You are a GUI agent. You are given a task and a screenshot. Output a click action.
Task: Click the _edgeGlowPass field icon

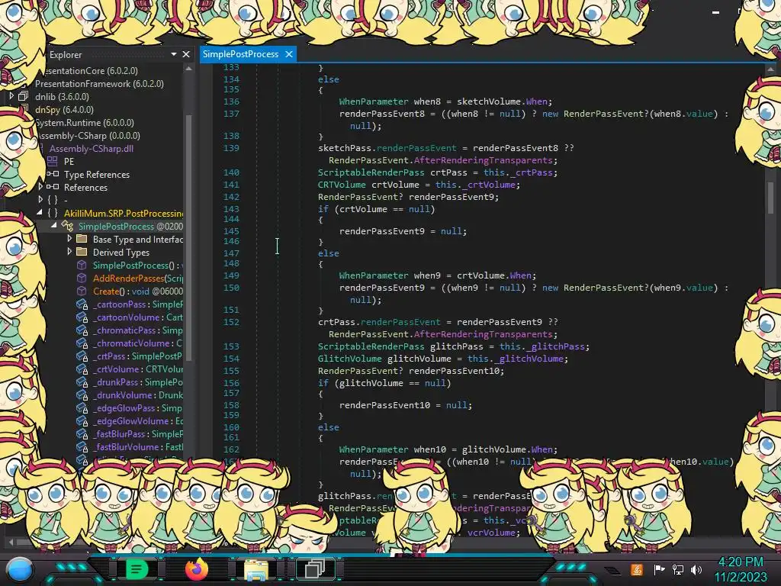(82, 407)
